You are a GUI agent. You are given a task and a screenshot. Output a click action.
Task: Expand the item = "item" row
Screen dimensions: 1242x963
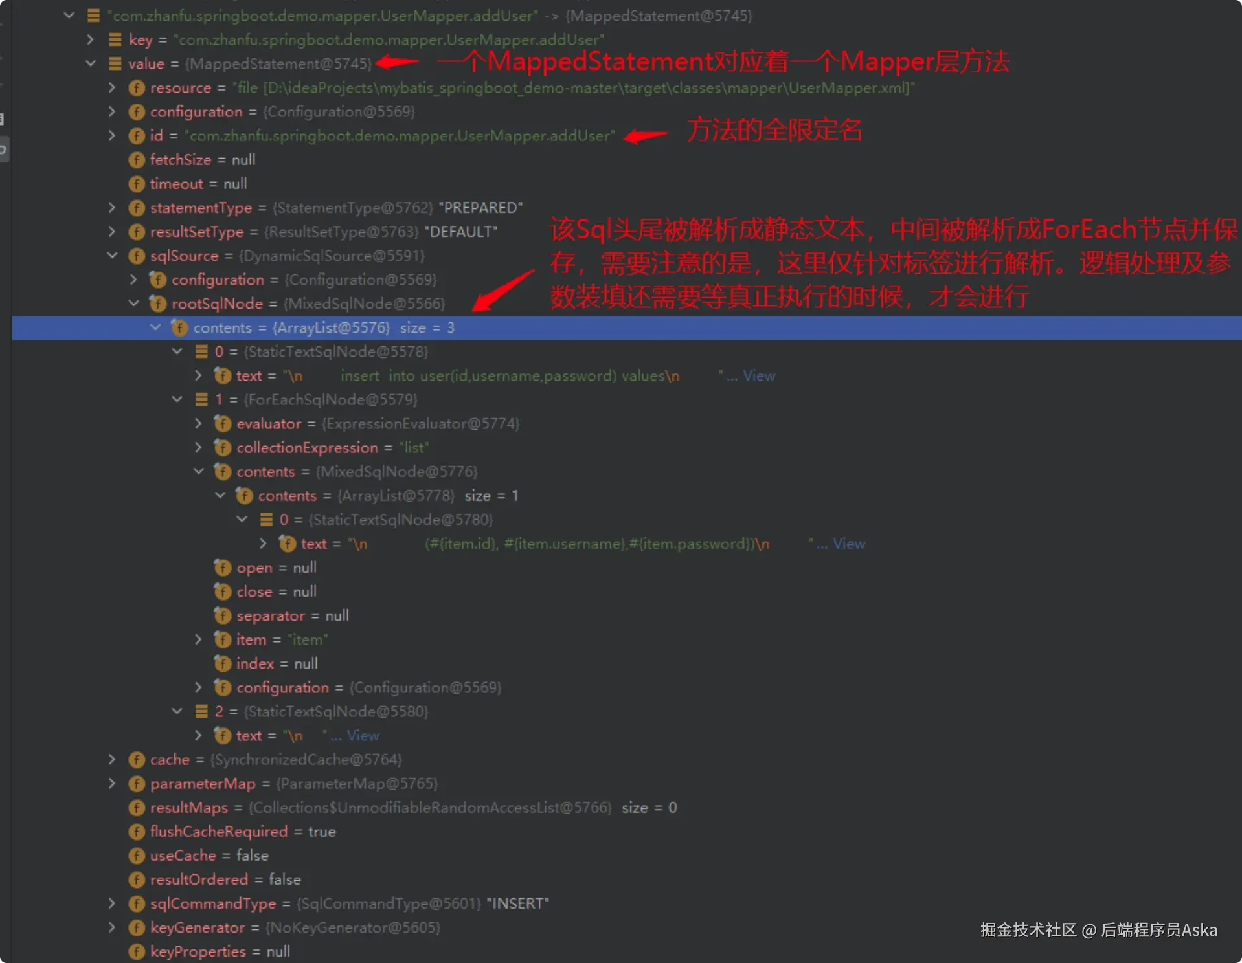click(x=199, y=639)
